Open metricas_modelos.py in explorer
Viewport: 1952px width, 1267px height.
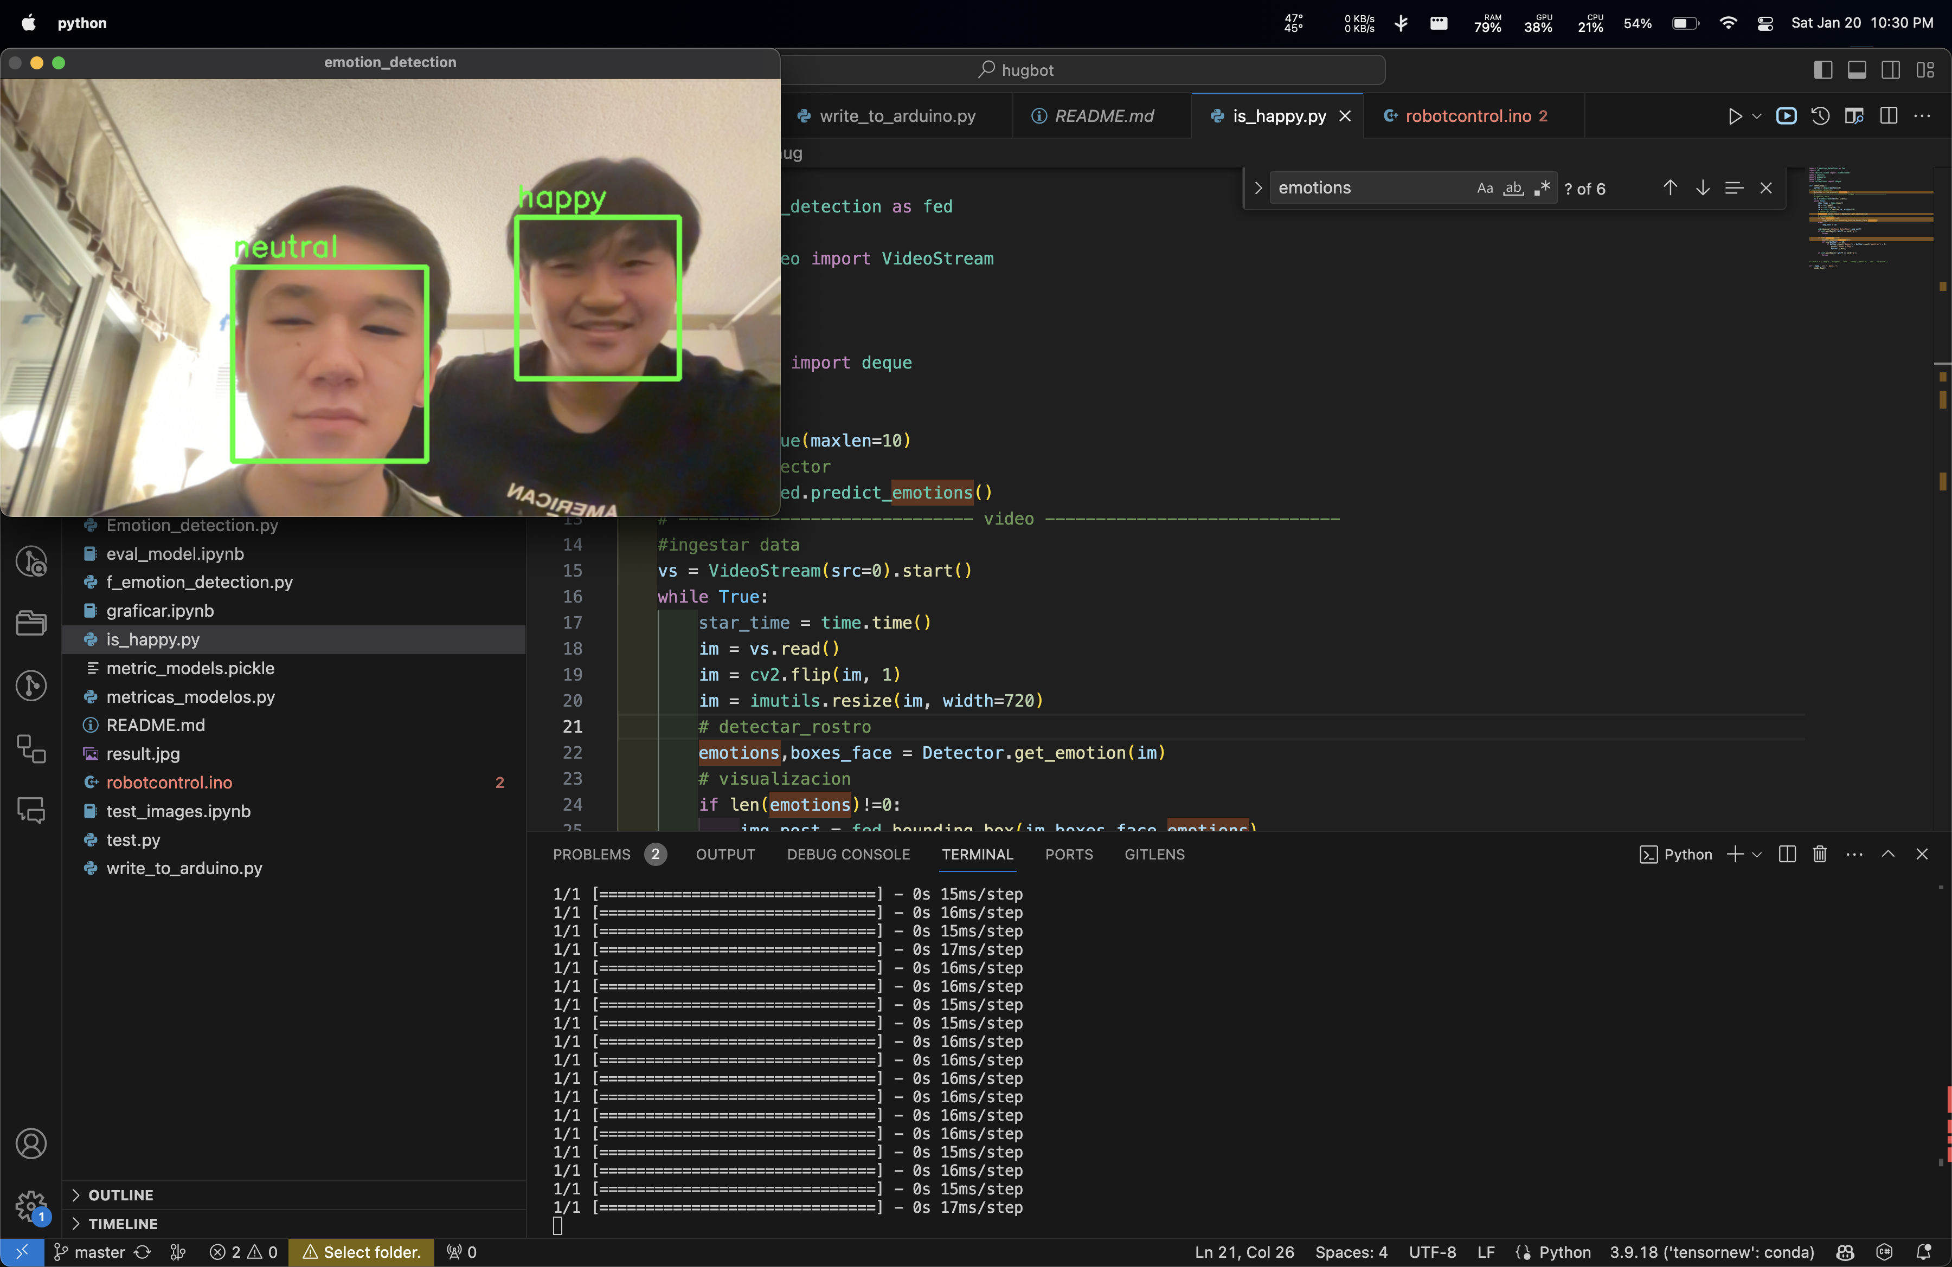(190, 696)
